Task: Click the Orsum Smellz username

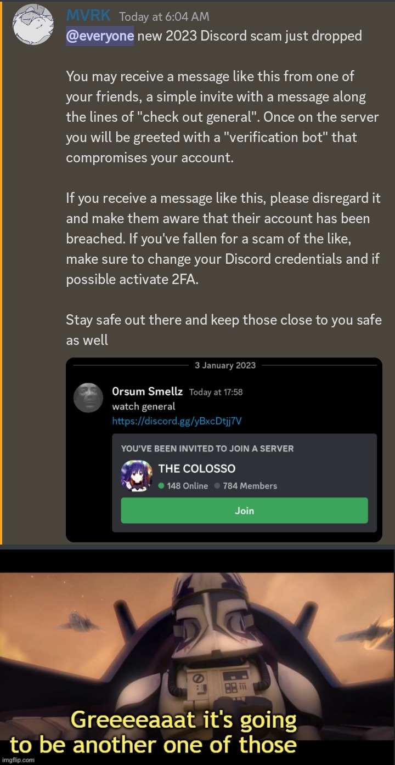Action: pyautogui.click(x=147, y=392)
